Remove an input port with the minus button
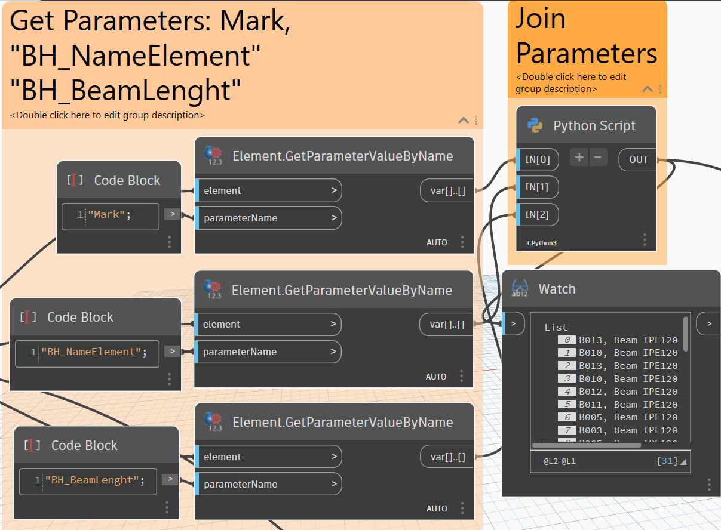Screen dimensions: 721x530 (598, 158)
